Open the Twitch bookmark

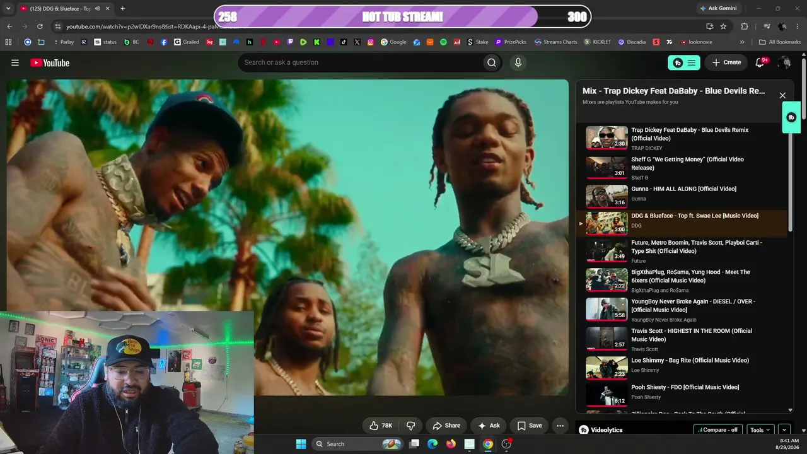290,42
